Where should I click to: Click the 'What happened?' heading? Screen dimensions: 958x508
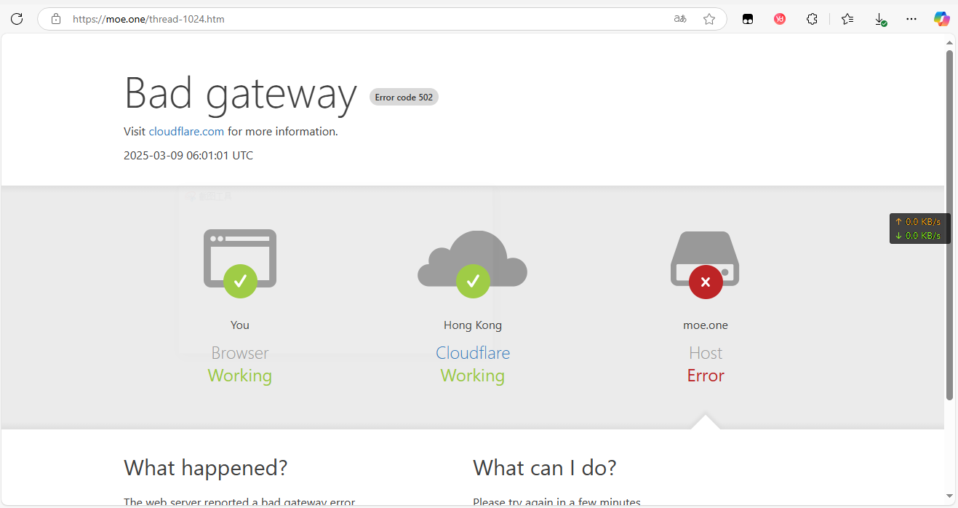click(206, 467)
